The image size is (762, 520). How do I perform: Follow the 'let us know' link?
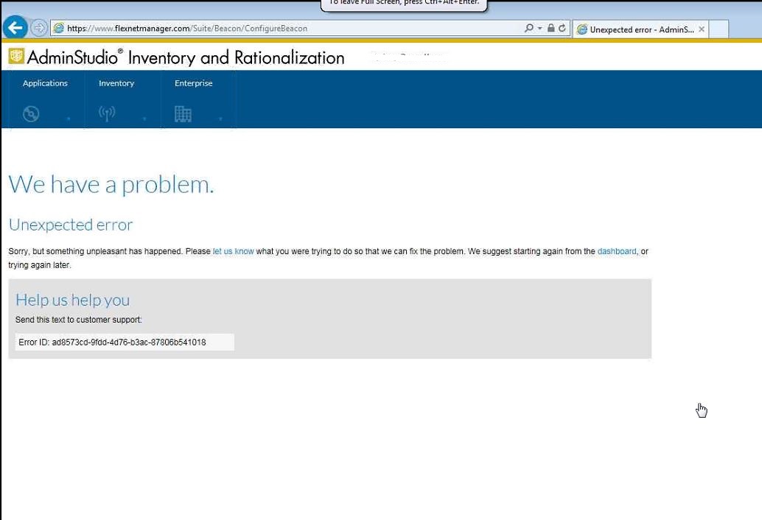point(234,251)
